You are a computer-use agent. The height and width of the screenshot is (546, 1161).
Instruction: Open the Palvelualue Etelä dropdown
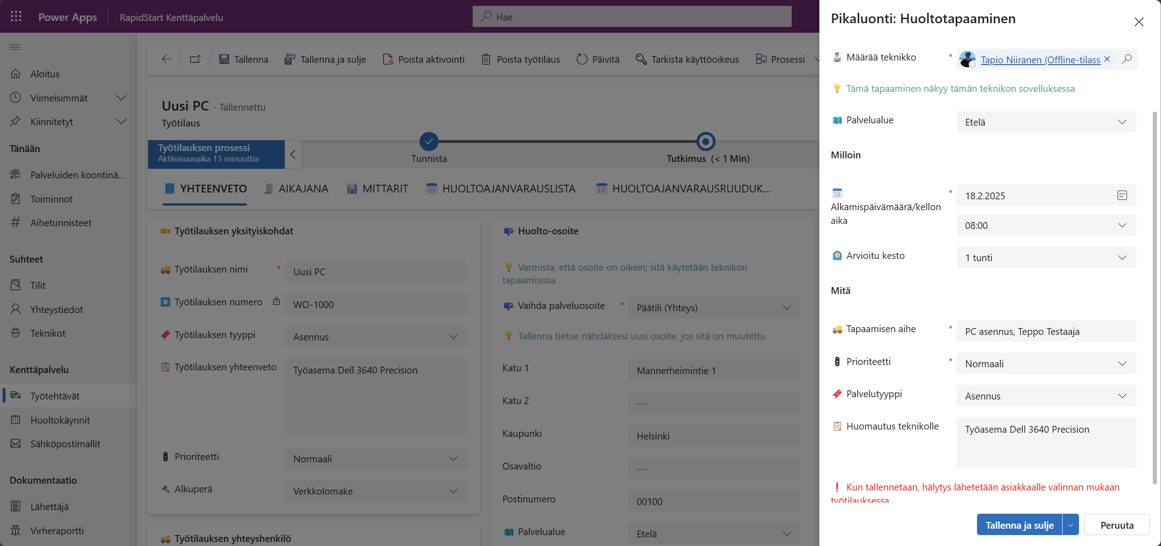(x=1122, y=121)
